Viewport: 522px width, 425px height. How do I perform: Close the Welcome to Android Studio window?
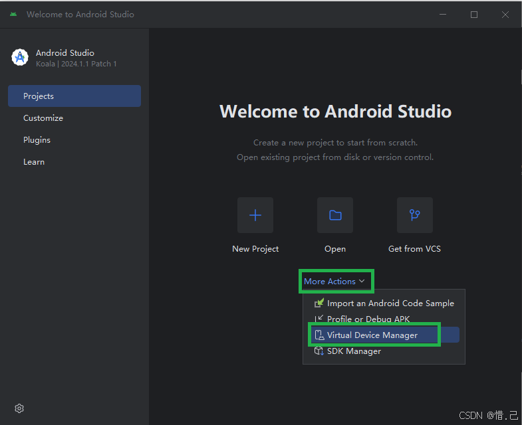(505, 15)
